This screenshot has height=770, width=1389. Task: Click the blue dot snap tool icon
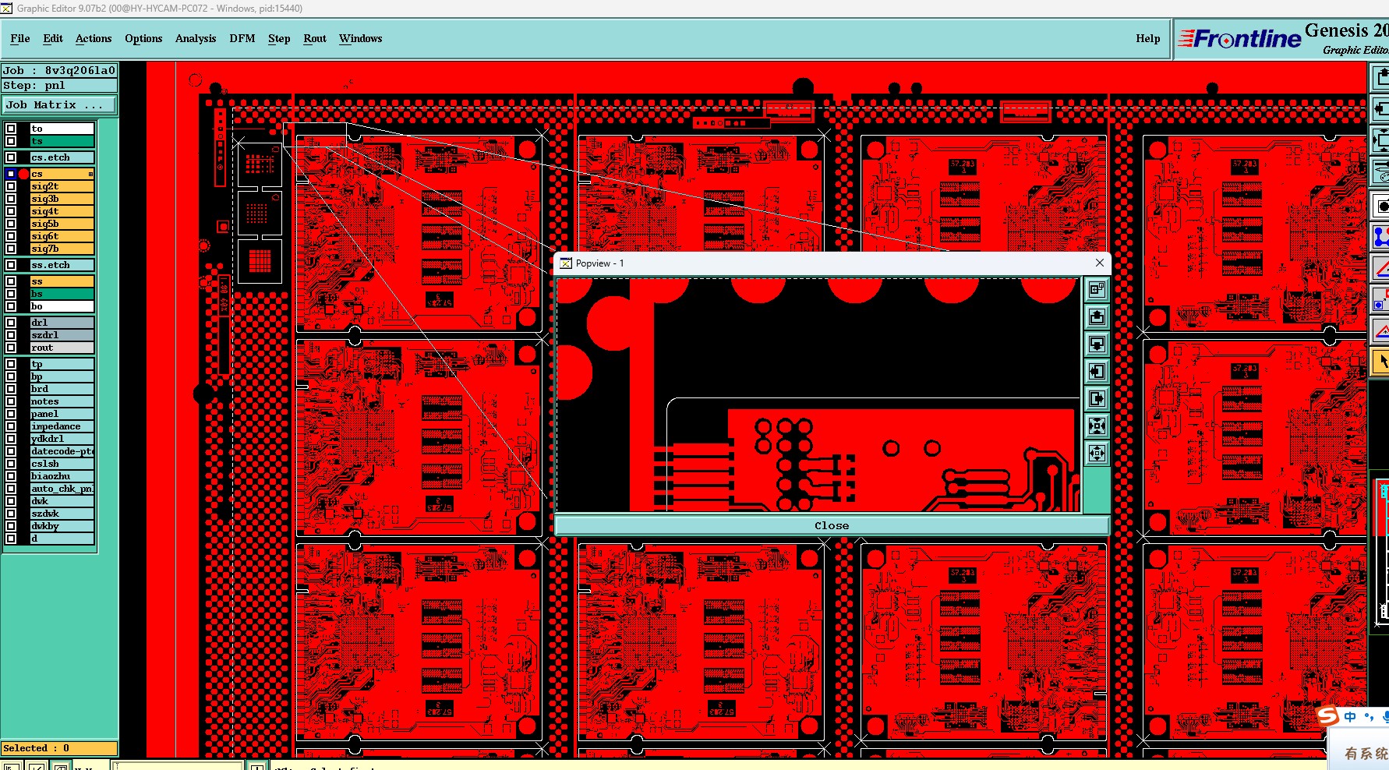(1380, 299)
